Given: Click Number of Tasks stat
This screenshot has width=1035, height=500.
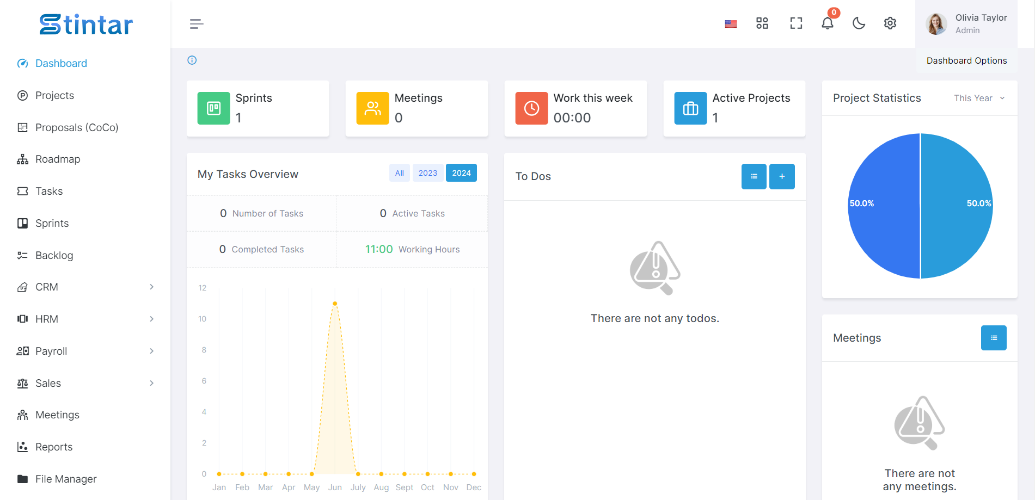Looking at the screenshot, I should 262,214.
